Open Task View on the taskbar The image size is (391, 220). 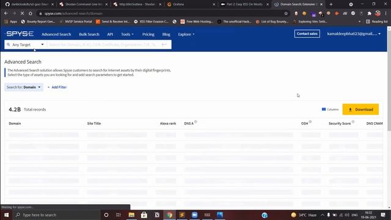pos(119,215)
